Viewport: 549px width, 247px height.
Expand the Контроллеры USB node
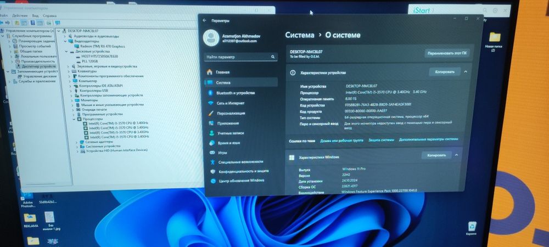(x=70, y=91)
